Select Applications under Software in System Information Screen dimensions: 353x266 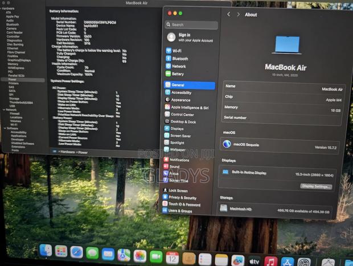(x=19, y=136)
